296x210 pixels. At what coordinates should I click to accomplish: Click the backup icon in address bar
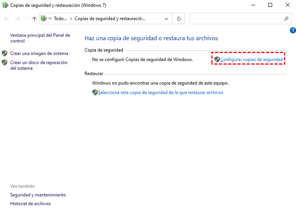click(x=44, y=19)
